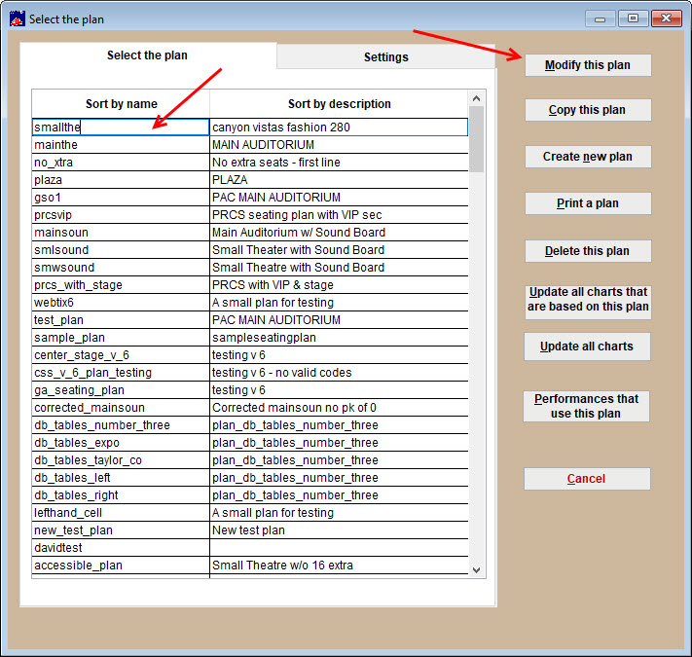The height and width of the screenshot is (657, 692).
Task: Click the PRCS seating plan with VIP sec description
Action: pyautogui.click(x=339, y=215)
